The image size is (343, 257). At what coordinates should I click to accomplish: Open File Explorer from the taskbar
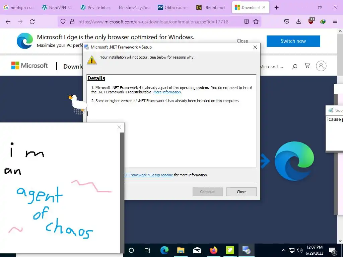point(181,250)
